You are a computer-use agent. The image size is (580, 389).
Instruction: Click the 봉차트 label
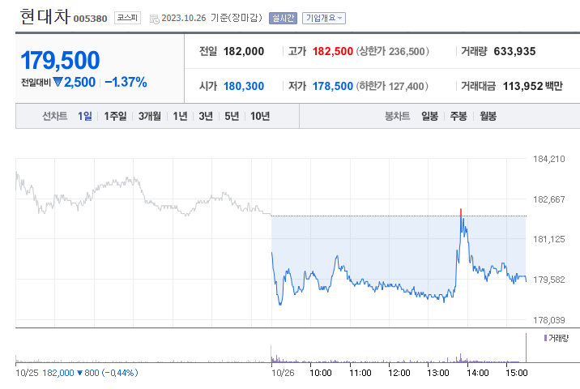coord(397,116)
